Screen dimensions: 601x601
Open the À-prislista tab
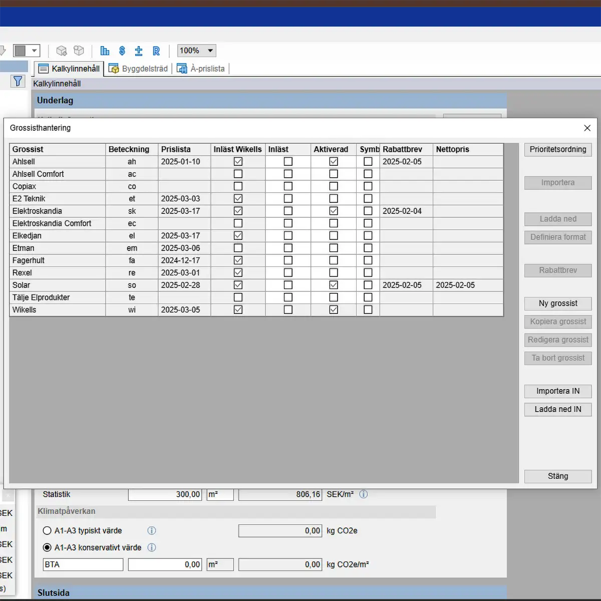coord(201,69)
